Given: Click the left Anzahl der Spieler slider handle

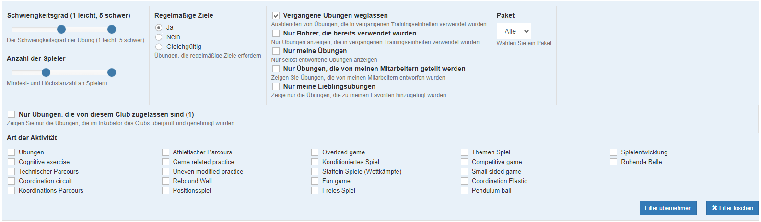Looking at the screenshot, I should [x=46, y=72].
